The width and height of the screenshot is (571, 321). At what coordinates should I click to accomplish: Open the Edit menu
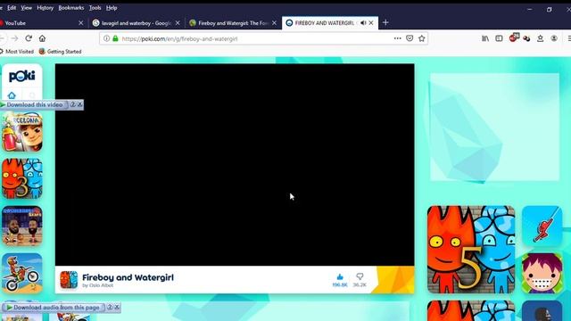[12, 8]
